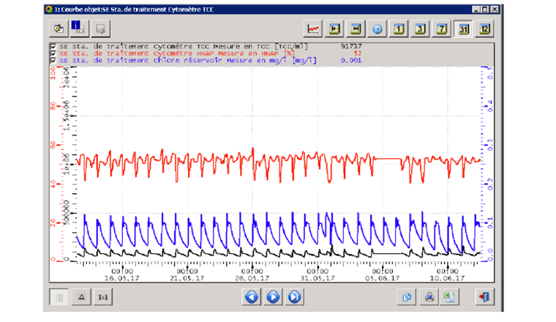Click the 05.06.17 date label on axis
Image resolution: width=556 pixels, height=322 pixels.
coord(382,278)
